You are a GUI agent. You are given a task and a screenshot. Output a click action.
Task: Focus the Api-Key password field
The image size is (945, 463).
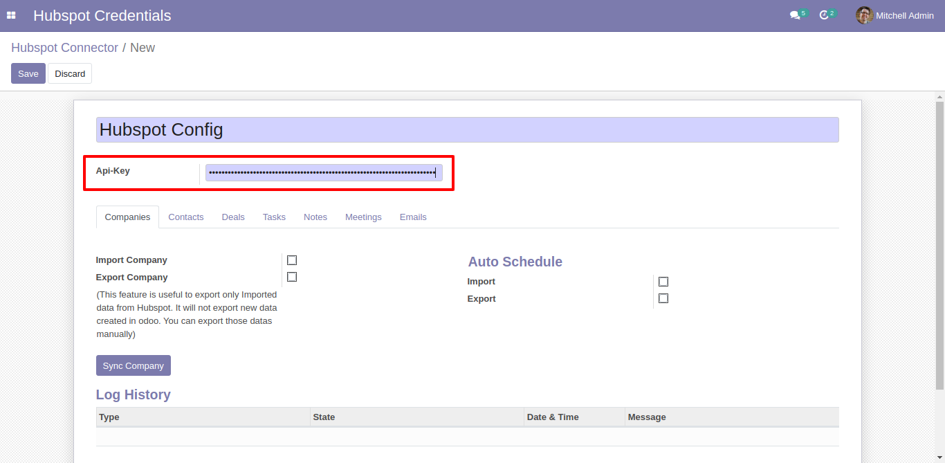[x=324, y=172]
